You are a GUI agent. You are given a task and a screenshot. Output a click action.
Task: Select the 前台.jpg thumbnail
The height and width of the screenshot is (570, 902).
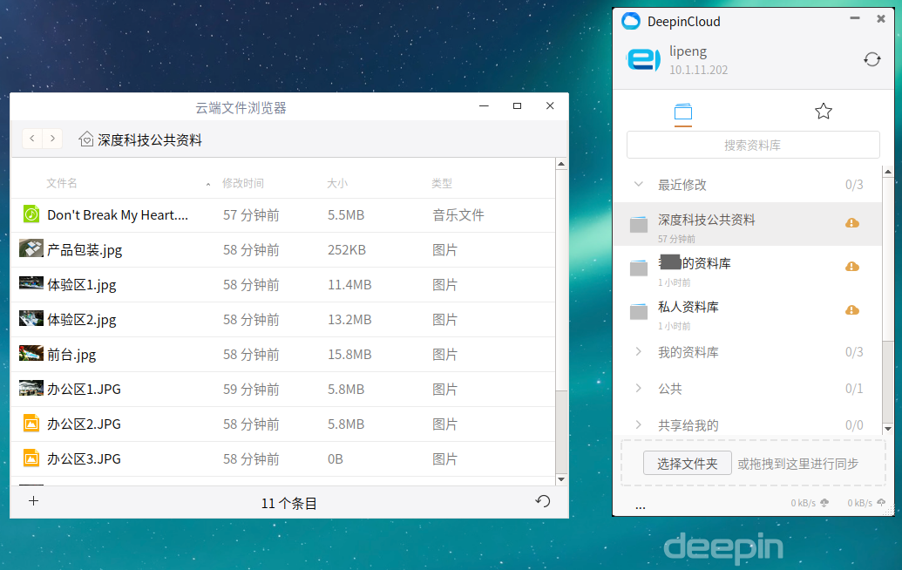pos(31,353)
